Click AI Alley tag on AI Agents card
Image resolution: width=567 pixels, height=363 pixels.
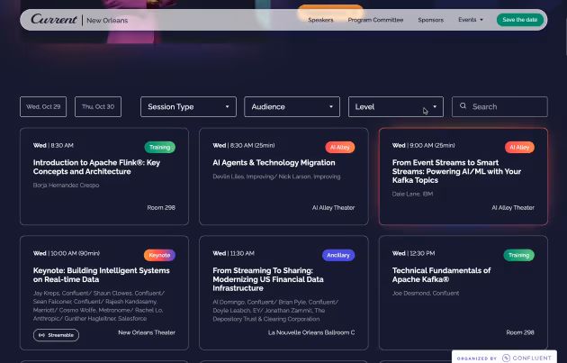pyautogui.click(x=340, y=148)
